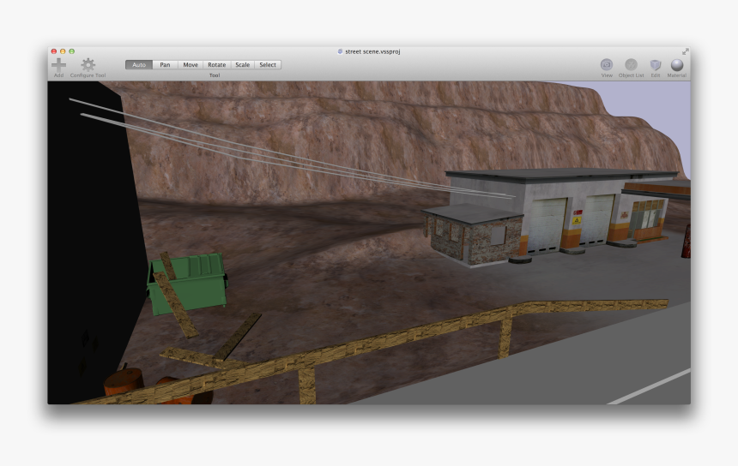Open the View toolbar icon
This screenshot has height=466, width=738.
point(607,65)
